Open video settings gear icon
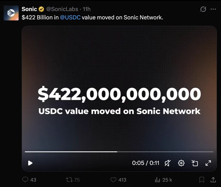The height and width of the screenshot is (187, 221). (181, 163)
